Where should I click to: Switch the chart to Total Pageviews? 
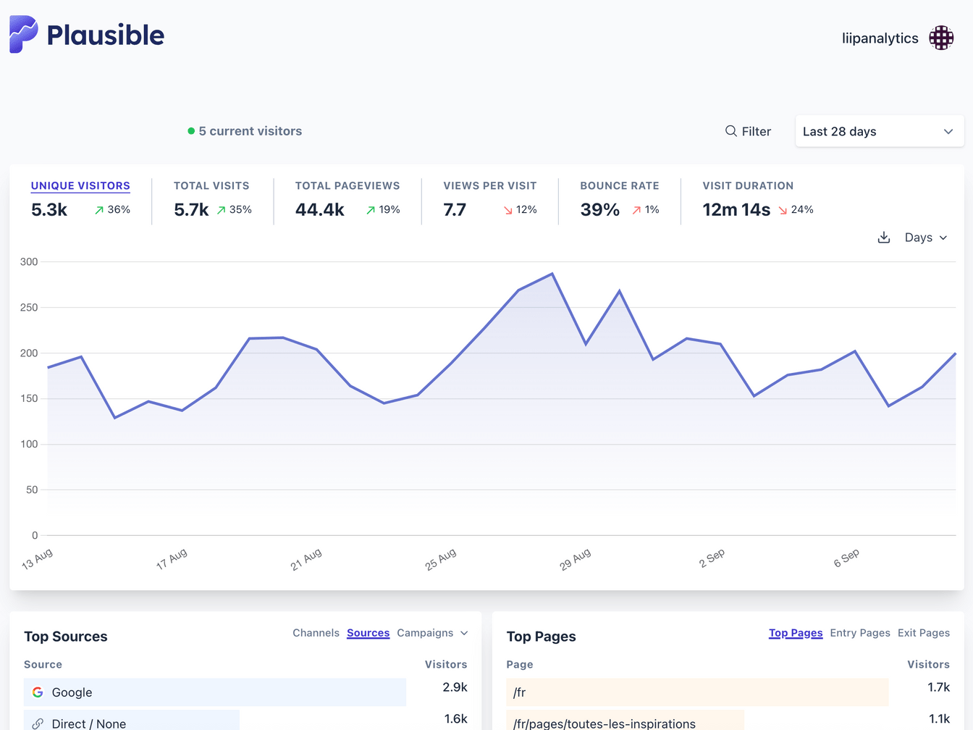pyautogui.click(x=347, y=199)
